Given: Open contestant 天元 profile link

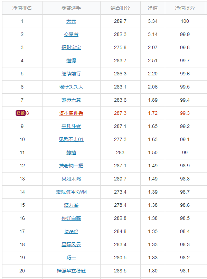Looking at the screenshot, I should (x=71, y=21).
